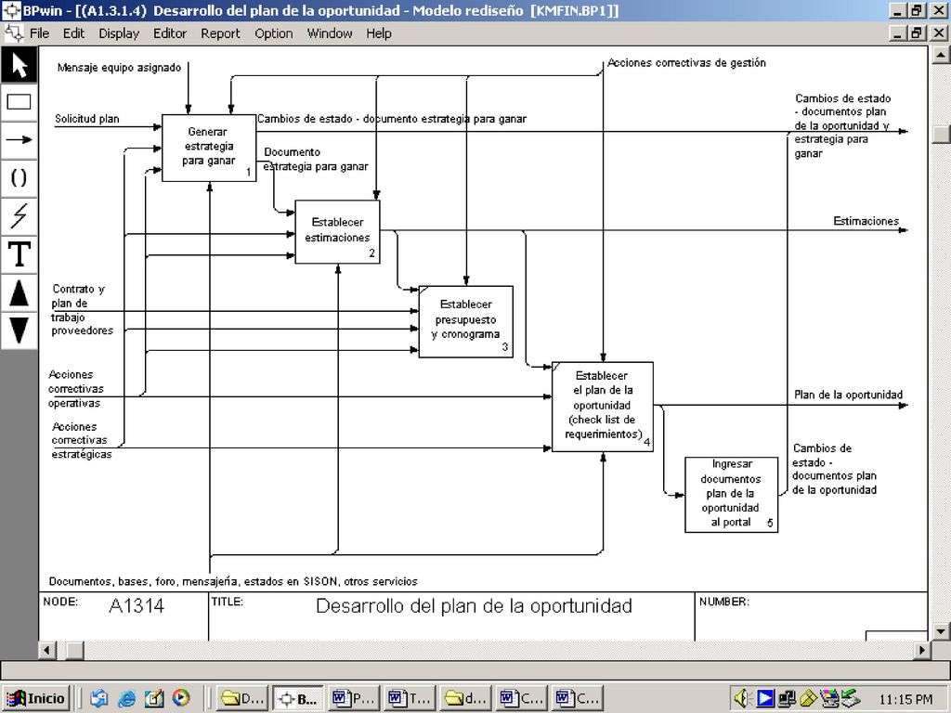The height and width of the screenshot is (713, 951).
Task: Select the activity box tool
Action: pos(19,102)
